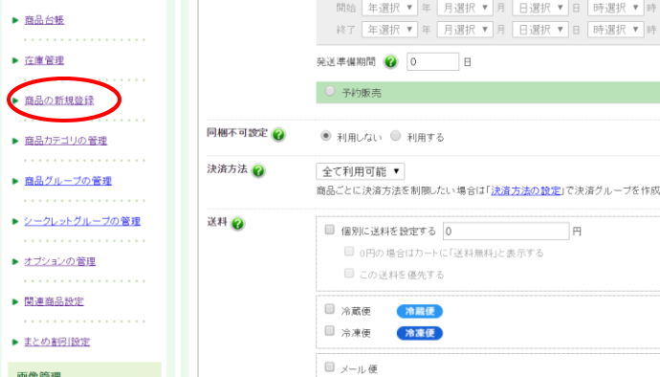This screenshot has width=660, height=377.
Task: Select the 予約販売 radio button
Action: tap(330, 91)
